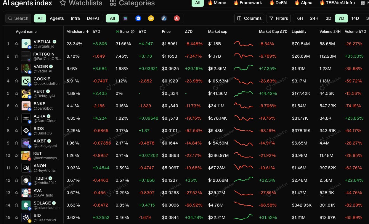The image size is (369, 224).
Task: Click the VIRTUAL mindshare value 23.34%
Action: pyautogui.click(x=74, y=44)
